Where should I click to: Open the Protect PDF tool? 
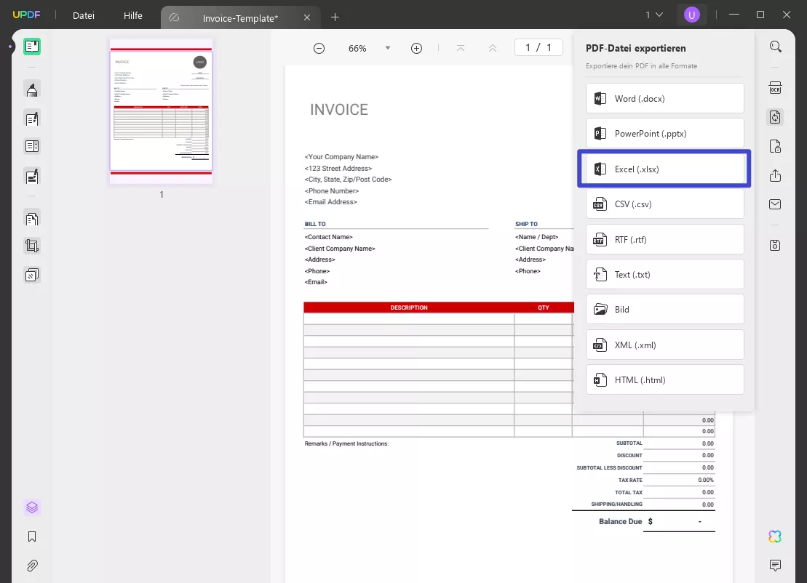(775, 146)
